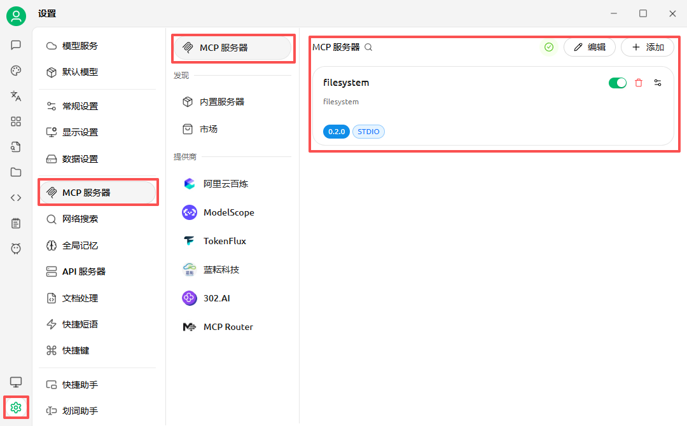687x426 pixels.
Task: Open the 市场 marketplace entry
Action: (208, 129)
